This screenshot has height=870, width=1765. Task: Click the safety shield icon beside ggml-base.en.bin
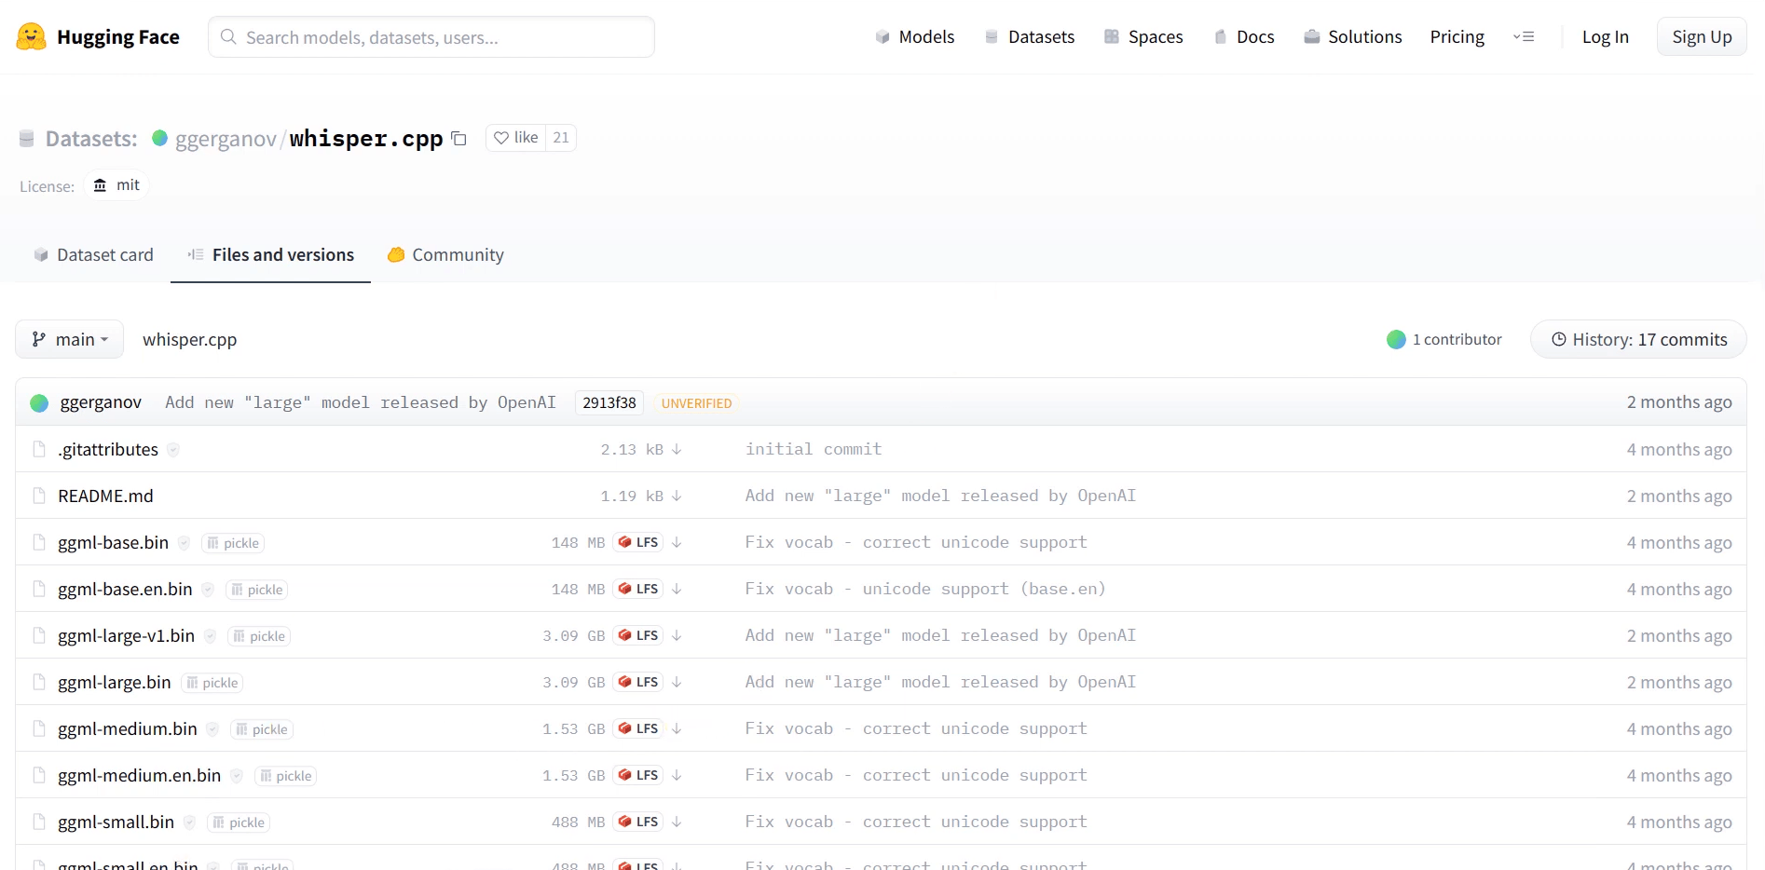[x=208, y=590]
